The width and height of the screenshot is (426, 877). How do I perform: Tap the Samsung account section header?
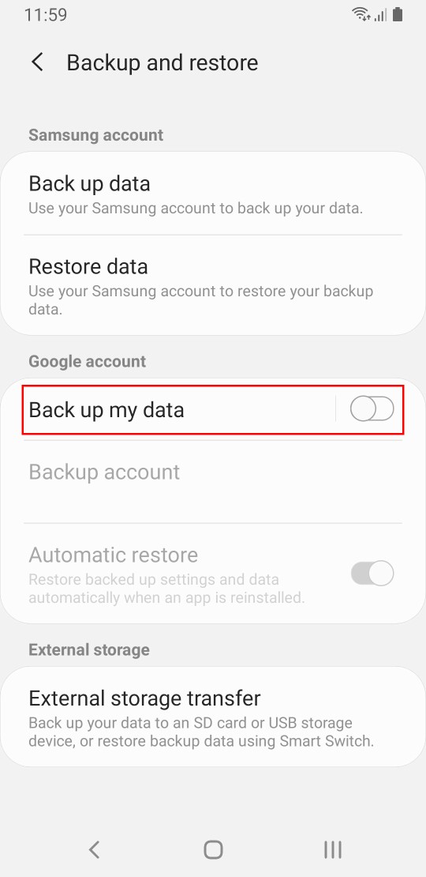click(x=96, y=135)
